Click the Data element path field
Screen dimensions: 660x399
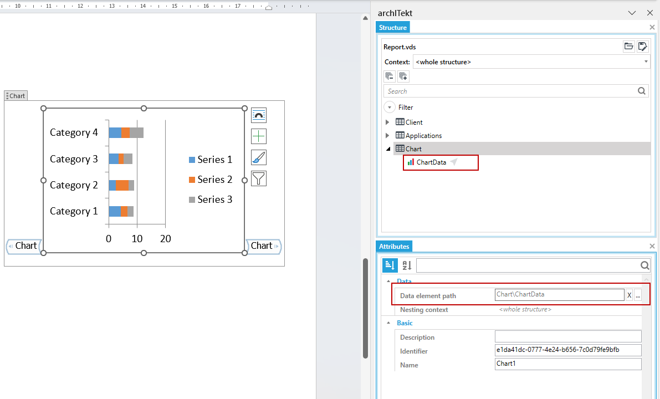click(x=559, y=295)
